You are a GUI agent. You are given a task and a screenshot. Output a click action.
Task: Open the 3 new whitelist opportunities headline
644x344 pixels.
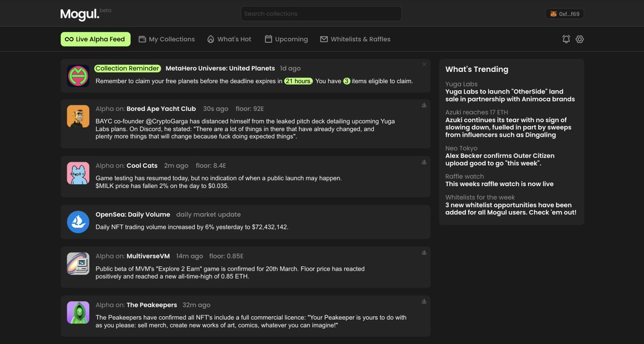tap(511, 209)
